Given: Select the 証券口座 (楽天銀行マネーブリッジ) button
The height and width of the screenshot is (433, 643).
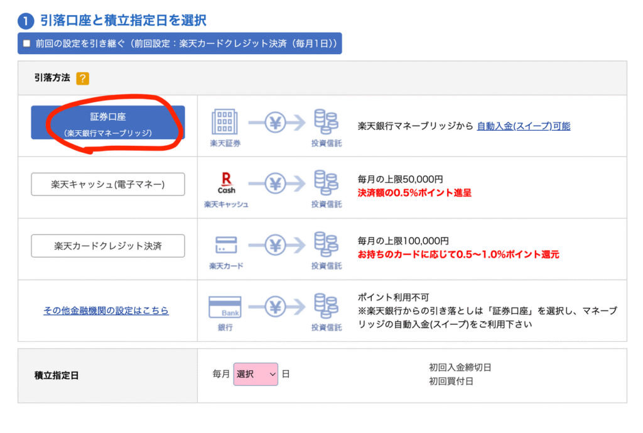Looking at the screenshot, I should [108, 123].
